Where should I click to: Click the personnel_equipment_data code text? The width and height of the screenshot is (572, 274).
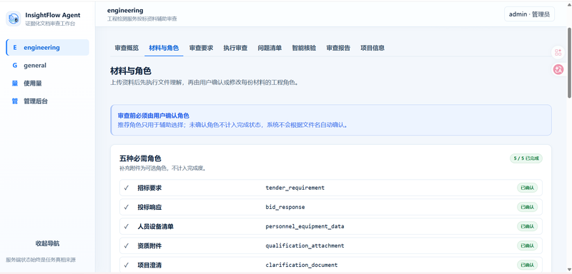point(305,226)
